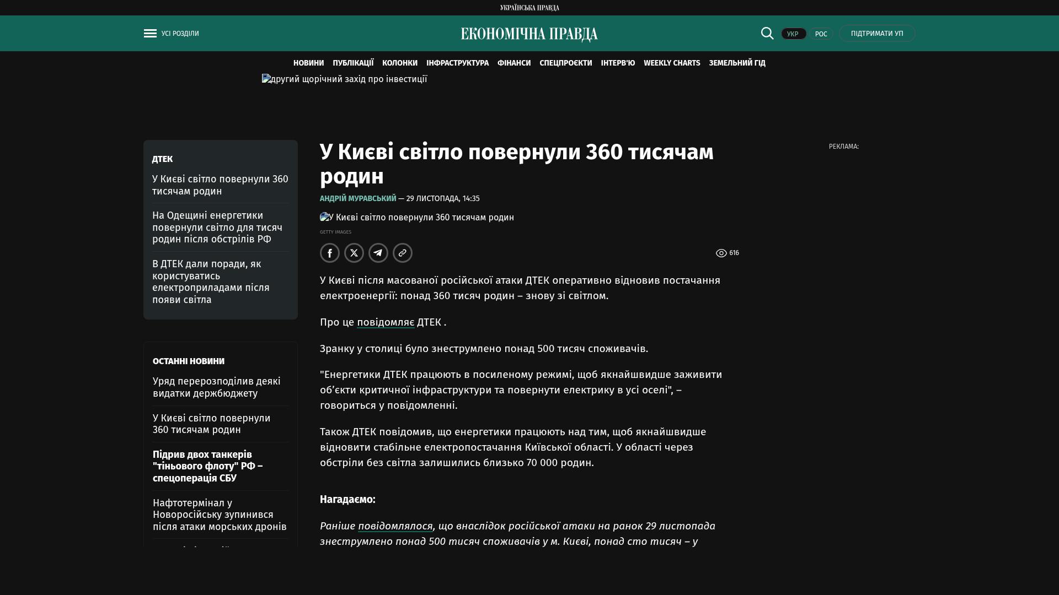1059x595 pixels.
Task: Open the НОВИНИ menu item
Action: [308, 63]
